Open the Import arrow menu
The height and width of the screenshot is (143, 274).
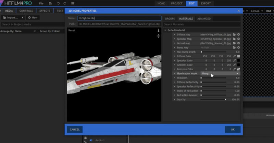[x=22, y=18]
